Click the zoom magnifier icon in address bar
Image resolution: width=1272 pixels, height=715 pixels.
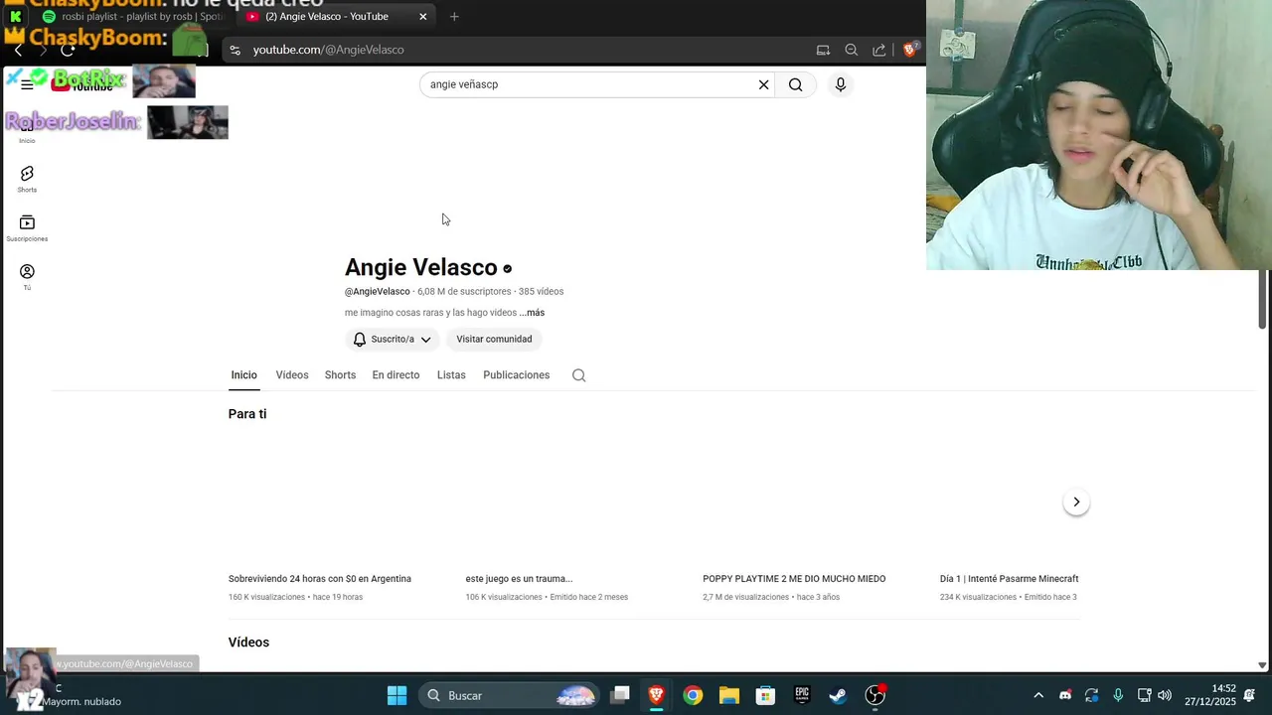852,50
